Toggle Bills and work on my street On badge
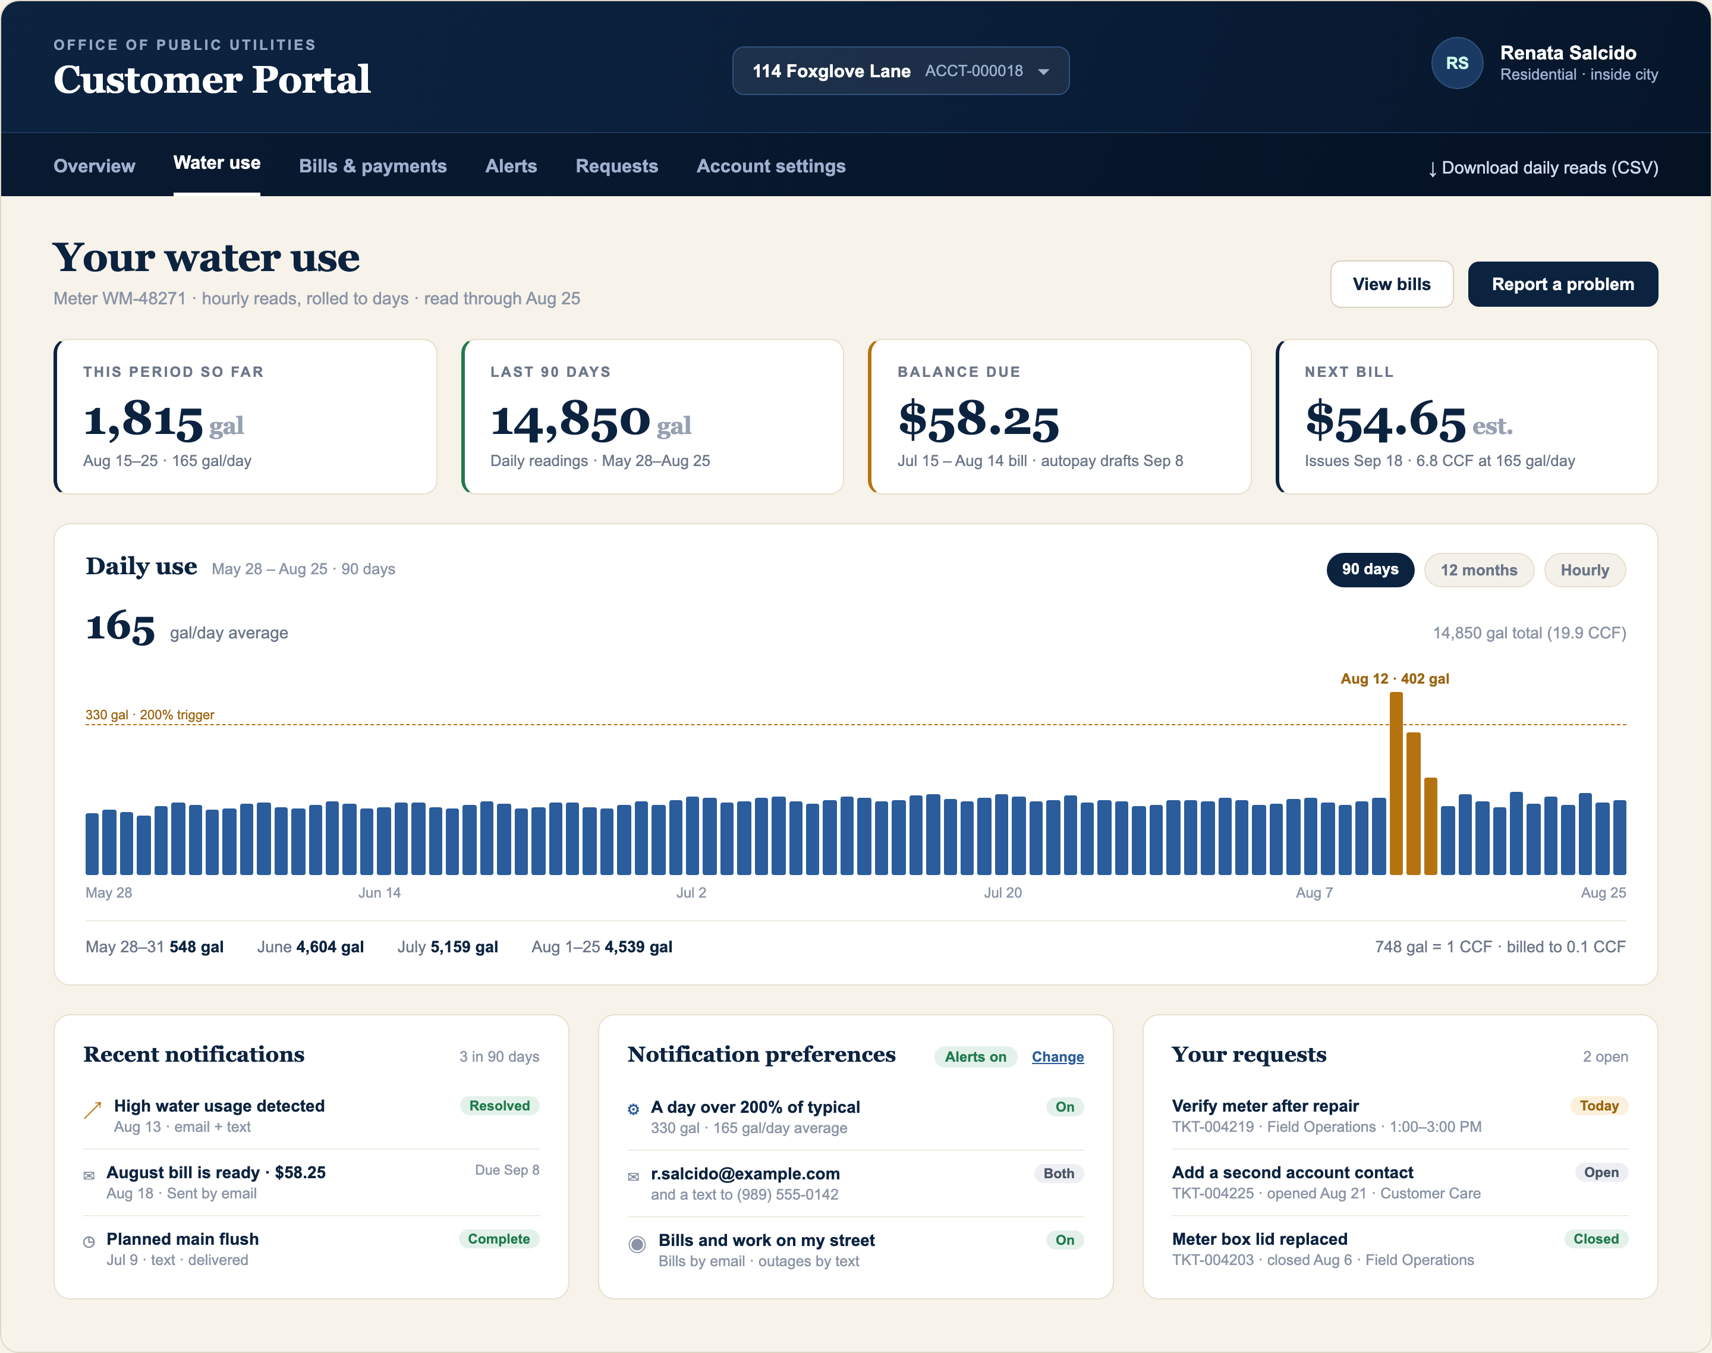 [x=1065, y=1239]
